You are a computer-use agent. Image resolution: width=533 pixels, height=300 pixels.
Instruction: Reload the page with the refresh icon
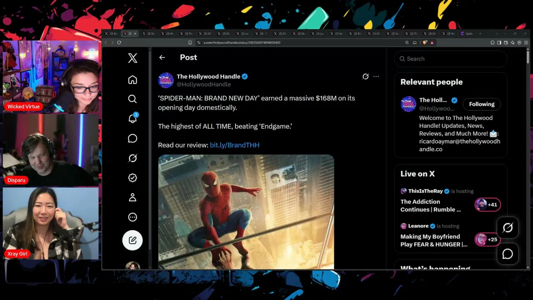click(x=119, y=42)
